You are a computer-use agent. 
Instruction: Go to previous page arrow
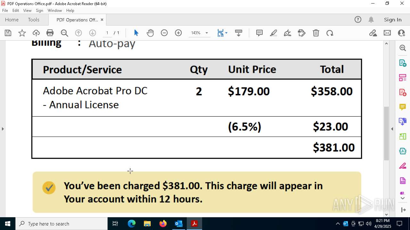point(78,33)
